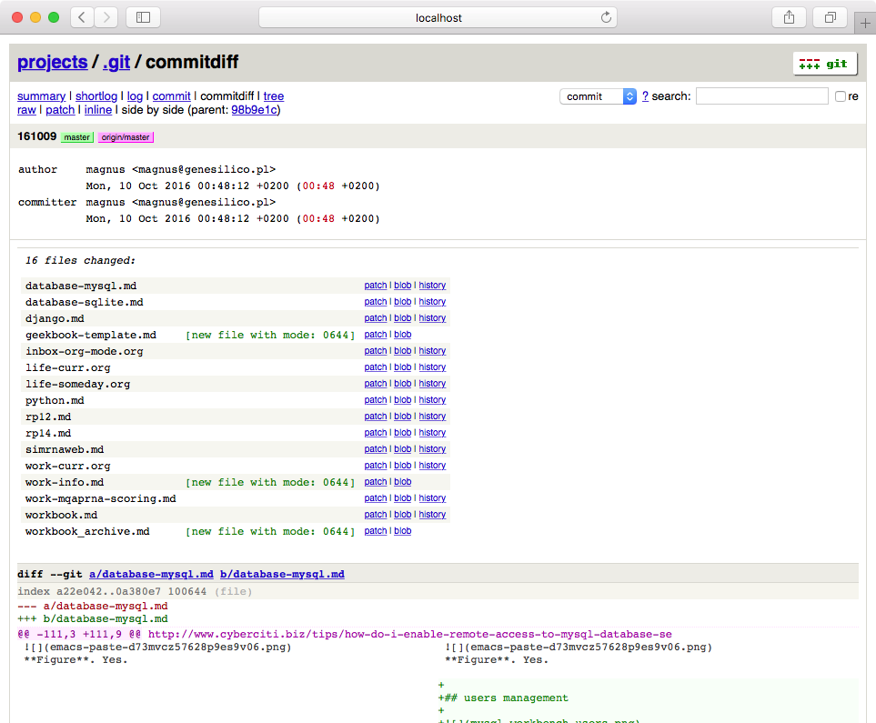876x723 pixels.
Task: Open patch for geekbook-template.md
Action: coord(376,335)
